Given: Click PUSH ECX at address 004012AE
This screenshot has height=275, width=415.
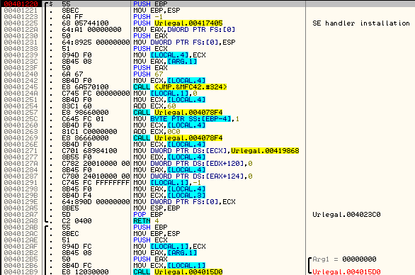Looking at the screenshot, I should point(150,240).
